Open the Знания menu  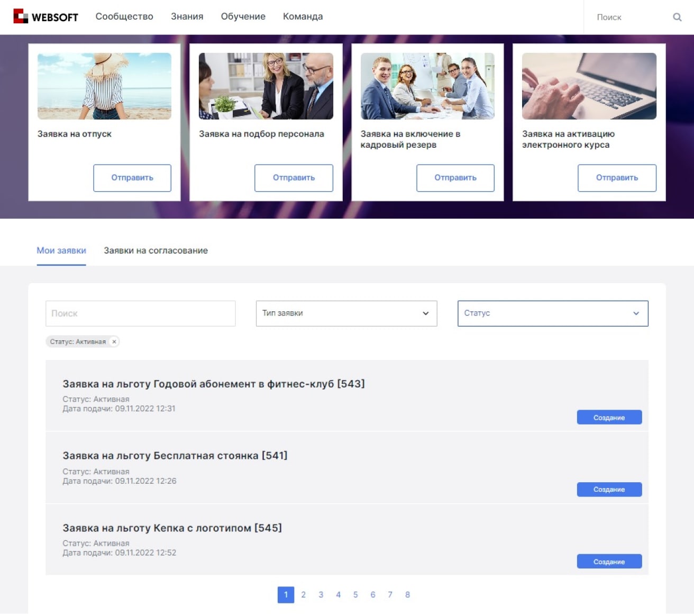187,16
